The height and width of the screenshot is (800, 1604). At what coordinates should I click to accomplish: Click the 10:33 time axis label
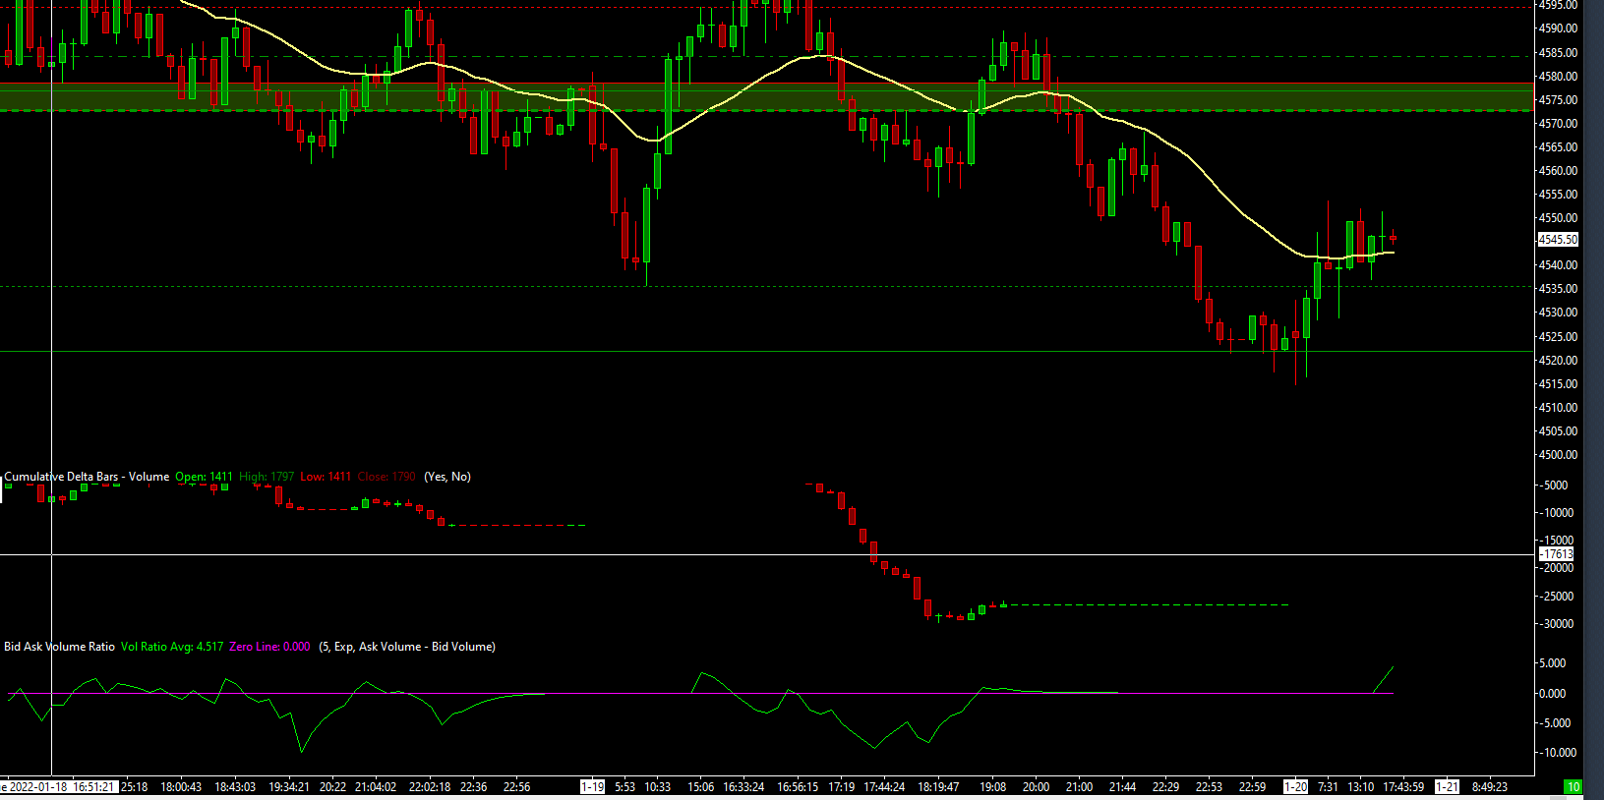pos(657,787)
